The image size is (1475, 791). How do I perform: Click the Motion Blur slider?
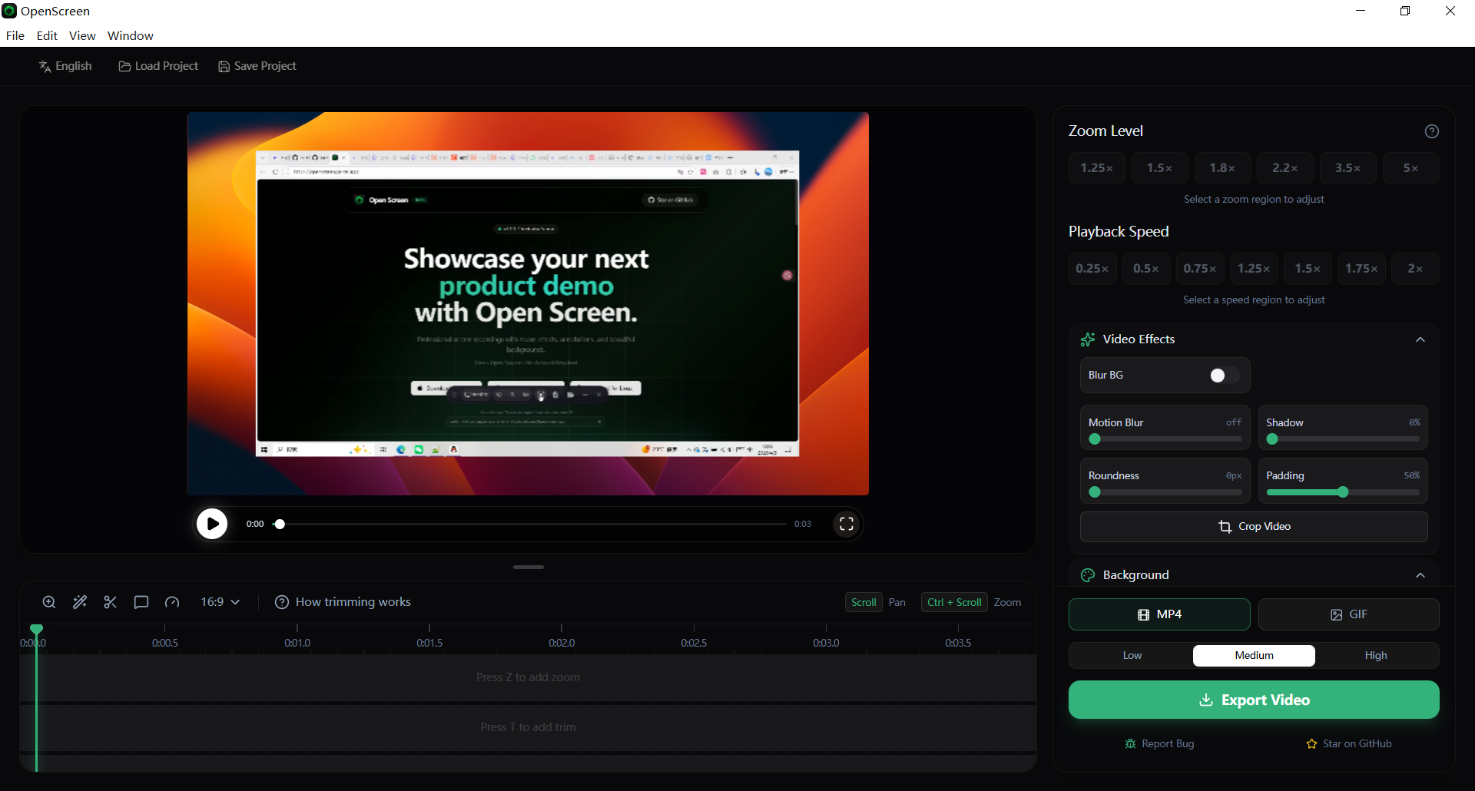1165,439
